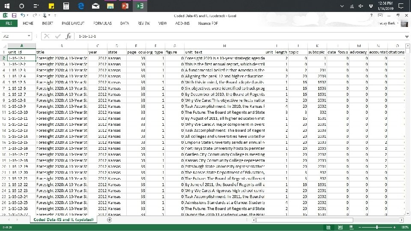The width and height of the screenshot is (411, 231).
Task: Open PAGE LAYOUT ribbon tab
Action: (x=73, y=23)
